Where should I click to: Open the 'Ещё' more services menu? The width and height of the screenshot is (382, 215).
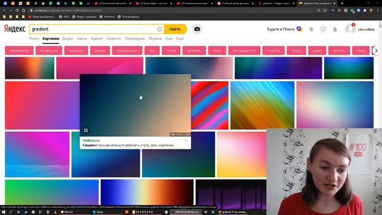180,38
